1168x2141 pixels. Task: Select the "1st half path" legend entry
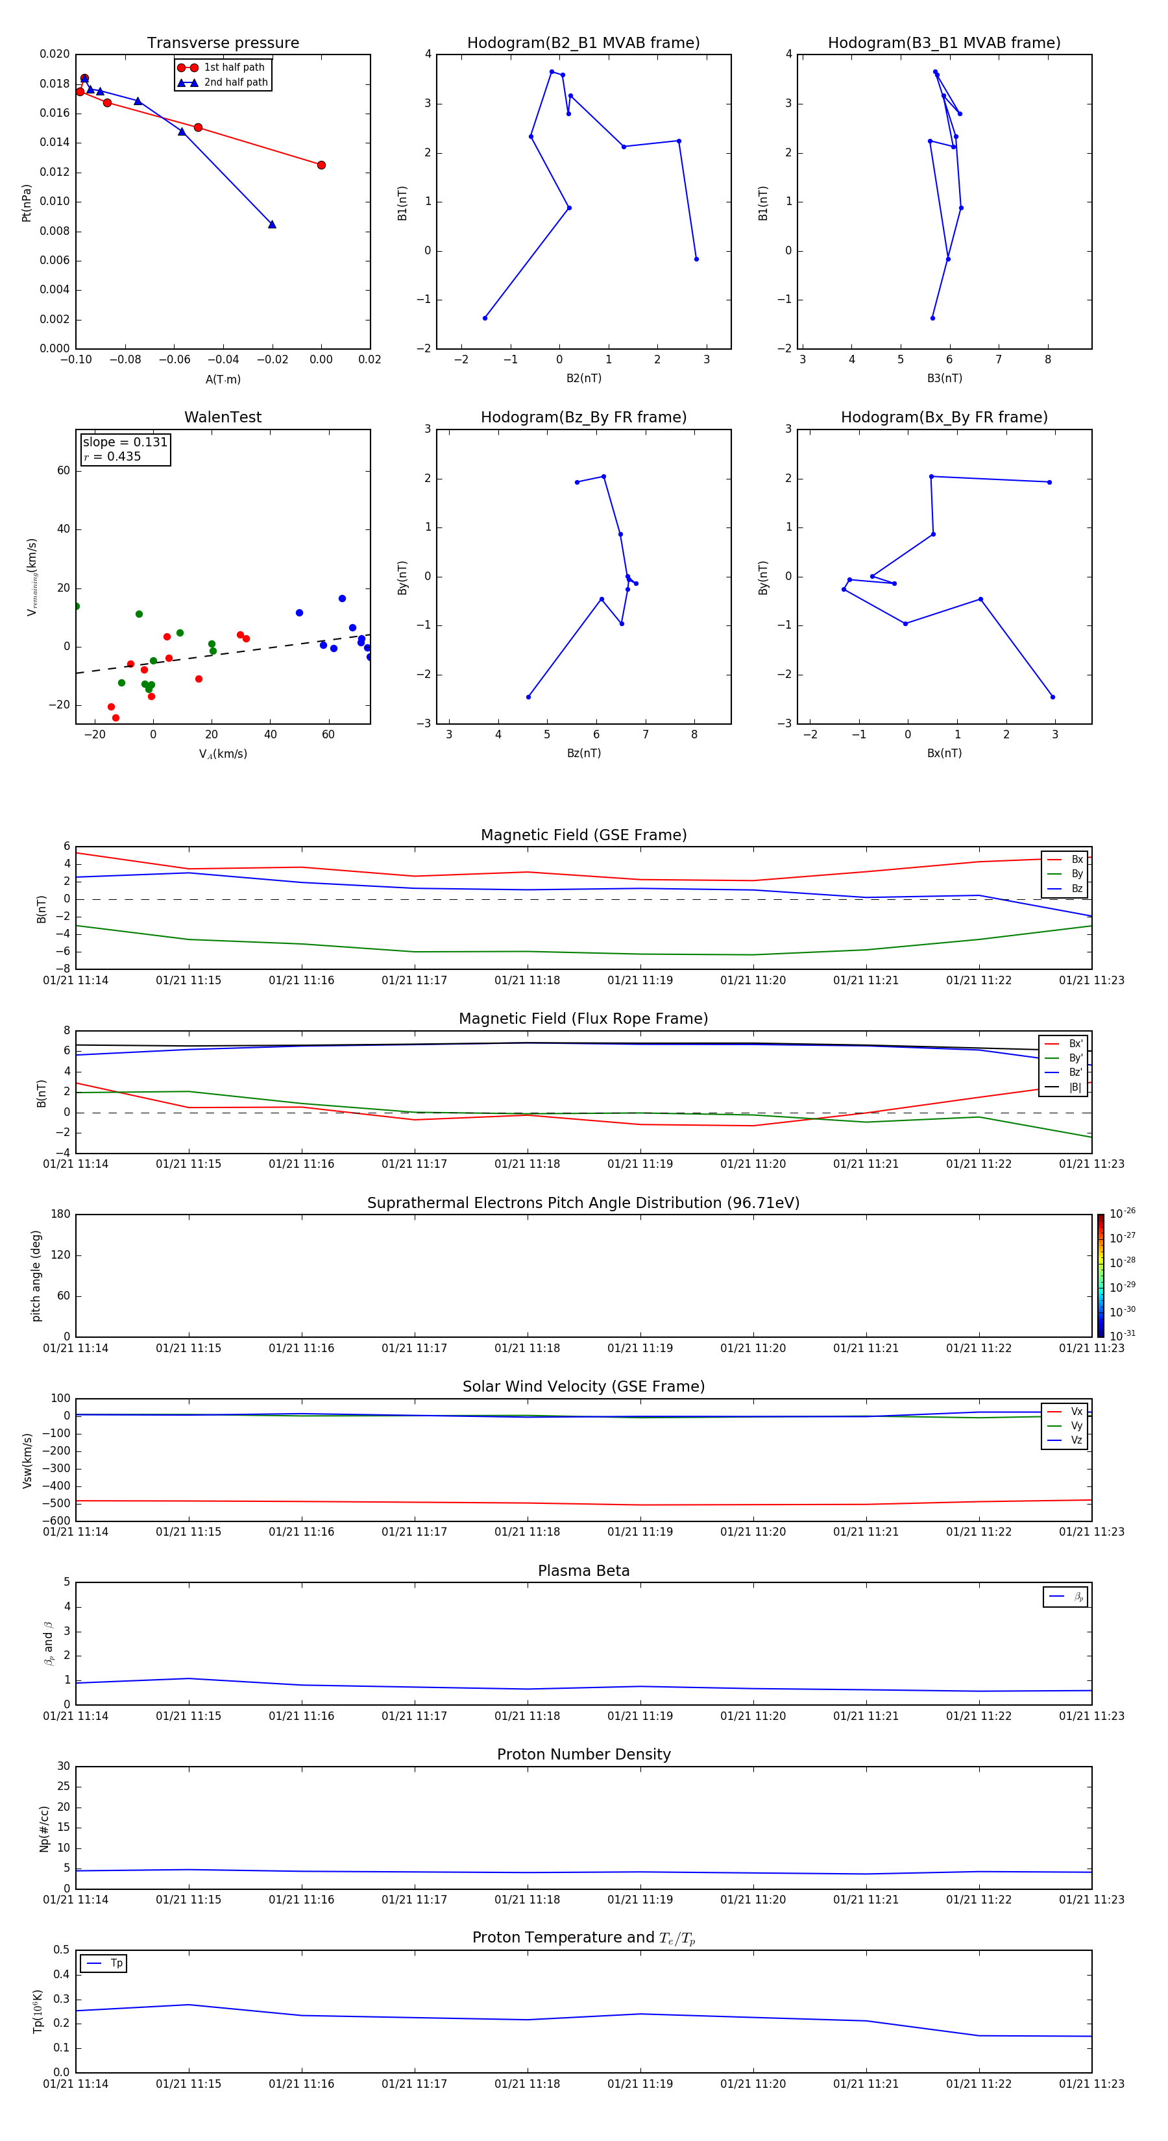click(221, 67)
